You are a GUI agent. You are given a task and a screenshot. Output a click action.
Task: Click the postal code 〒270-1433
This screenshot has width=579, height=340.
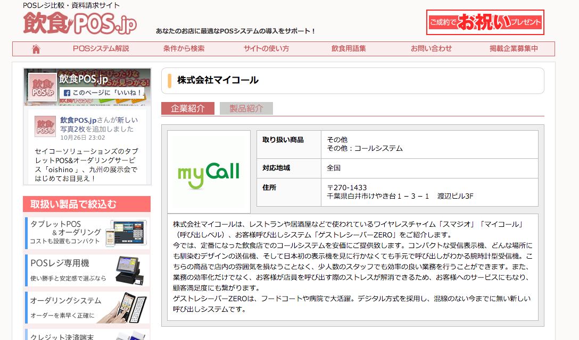[x=347, y=188]
